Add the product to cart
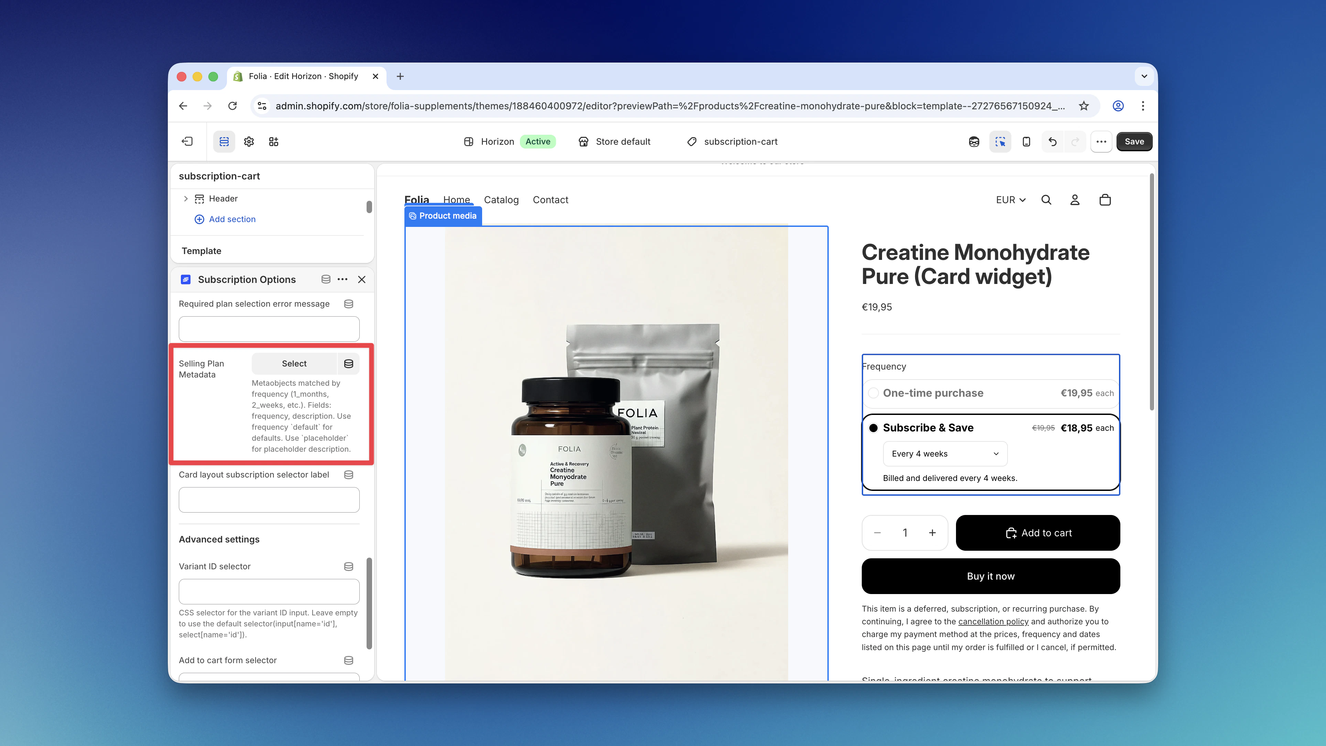 [x=1038, y=533]
